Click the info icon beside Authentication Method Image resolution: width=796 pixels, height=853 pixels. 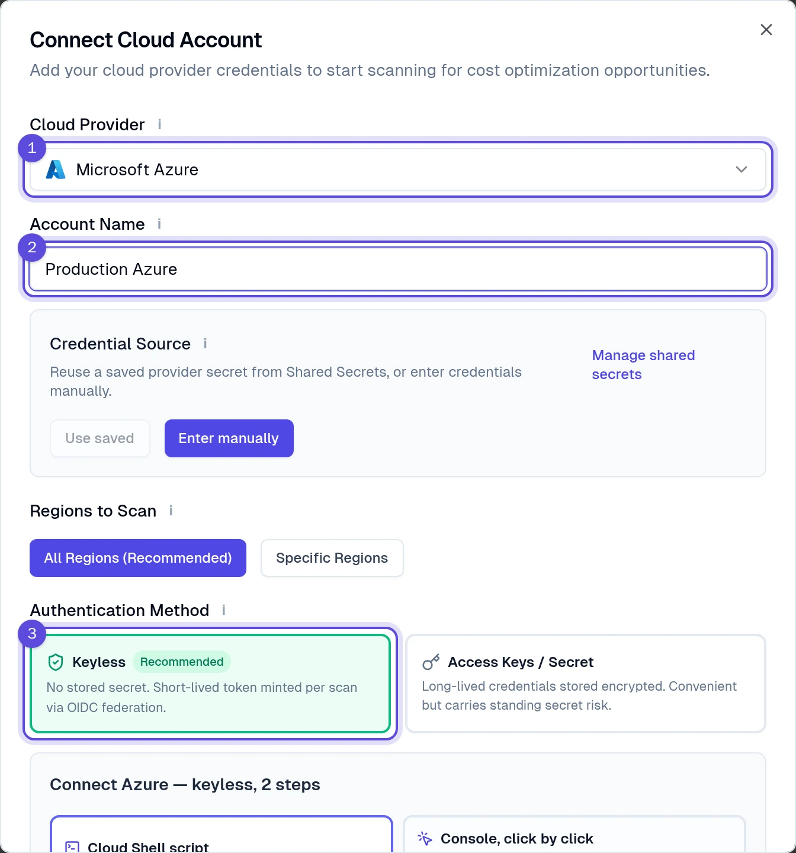(x=224, y=610)
